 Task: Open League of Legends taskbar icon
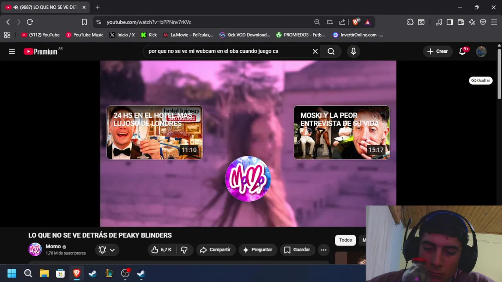pyautogui.click(x=109, y=273)
